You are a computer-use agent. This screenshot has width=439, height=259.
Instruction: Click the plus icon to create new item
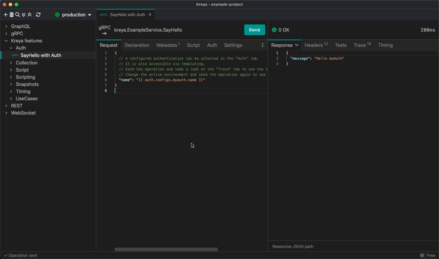pyautogui.click(x=5, y=15)
